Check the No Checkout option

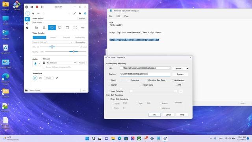(x=173, y=80)
